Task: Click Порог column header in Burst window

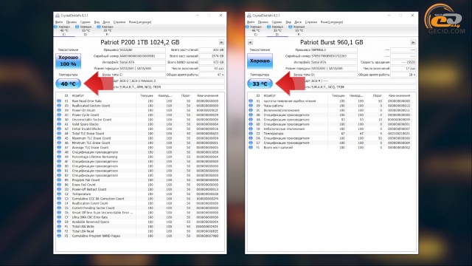Action: (x=378, y=95)
